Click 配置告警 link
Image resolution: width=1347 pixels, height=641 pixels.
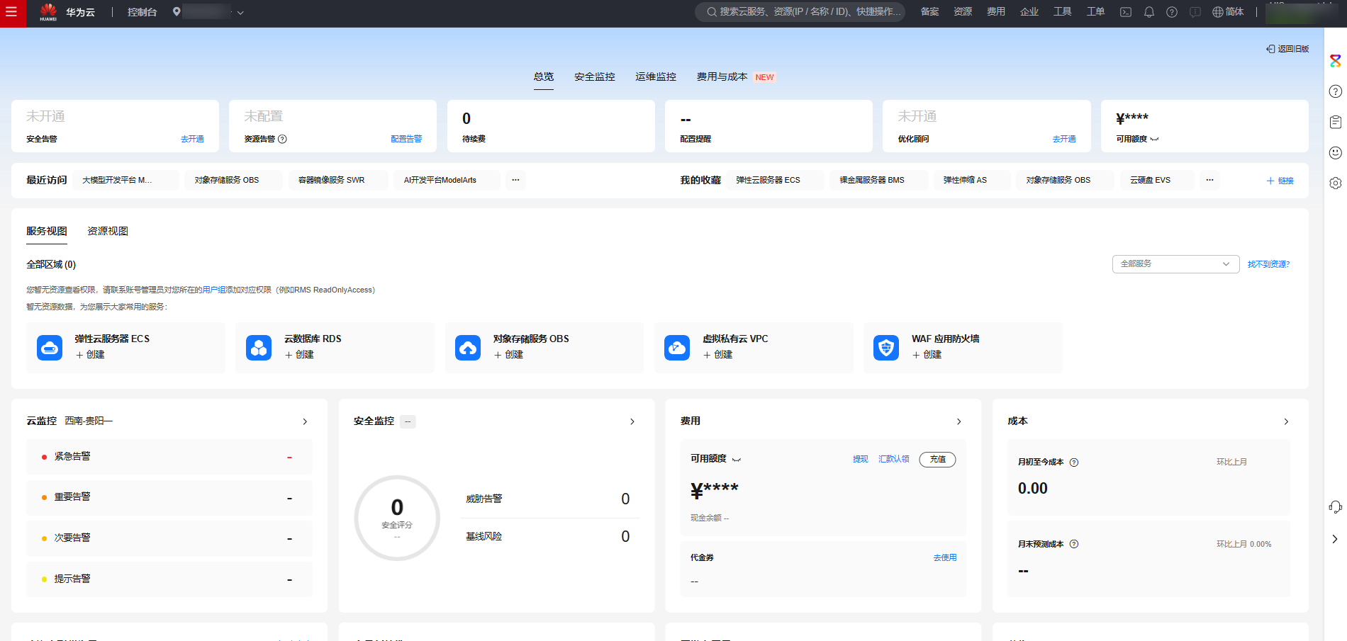click(x=406, y=139)
